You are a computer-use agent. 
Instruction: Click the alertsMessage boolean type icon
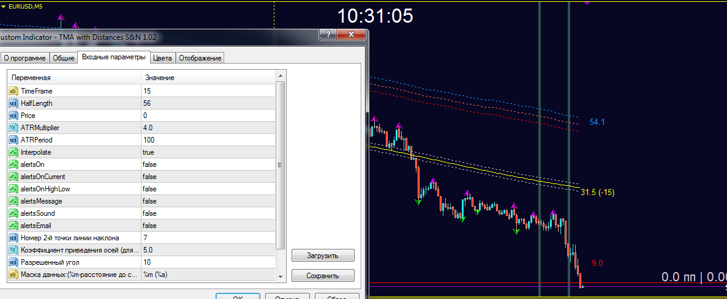[13, 201]
